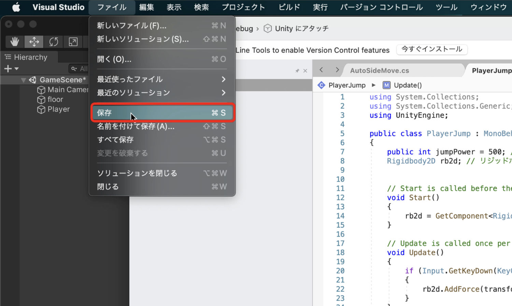The height and width of the screenshot is (306, 512).
Task: Choose 新しいソリューション(S)... menu item
Action: 162,39
